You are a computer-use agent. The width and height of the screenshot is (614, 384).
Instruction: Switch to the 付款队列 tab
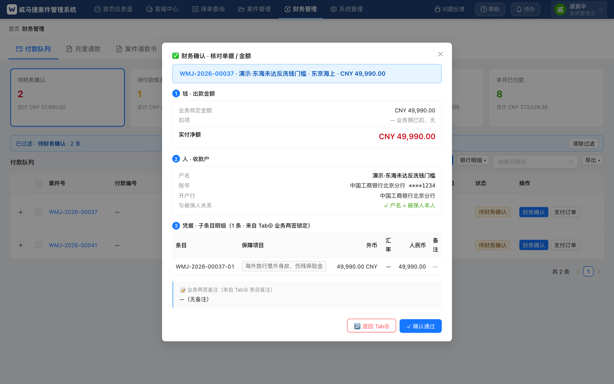click(34, 49)
